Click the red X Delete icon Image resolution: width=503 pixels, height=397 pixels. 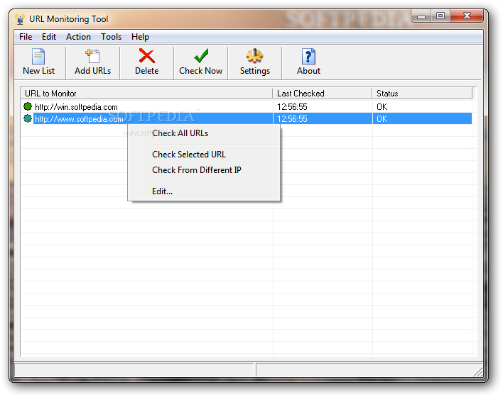(146, 56)
